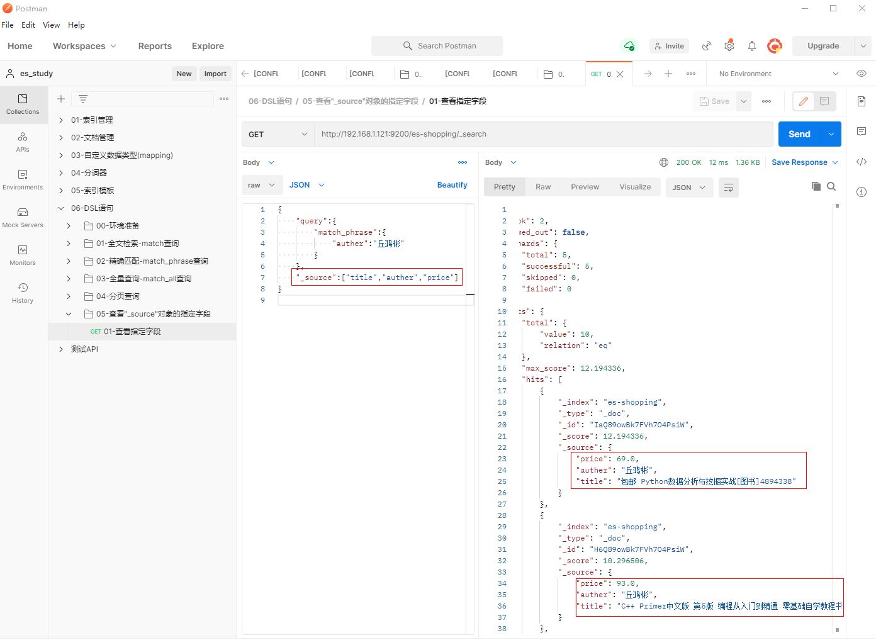The image size is (876, 640).
Task: Switch to edit mode pencil toggle
Action: [x=804, y=101]
